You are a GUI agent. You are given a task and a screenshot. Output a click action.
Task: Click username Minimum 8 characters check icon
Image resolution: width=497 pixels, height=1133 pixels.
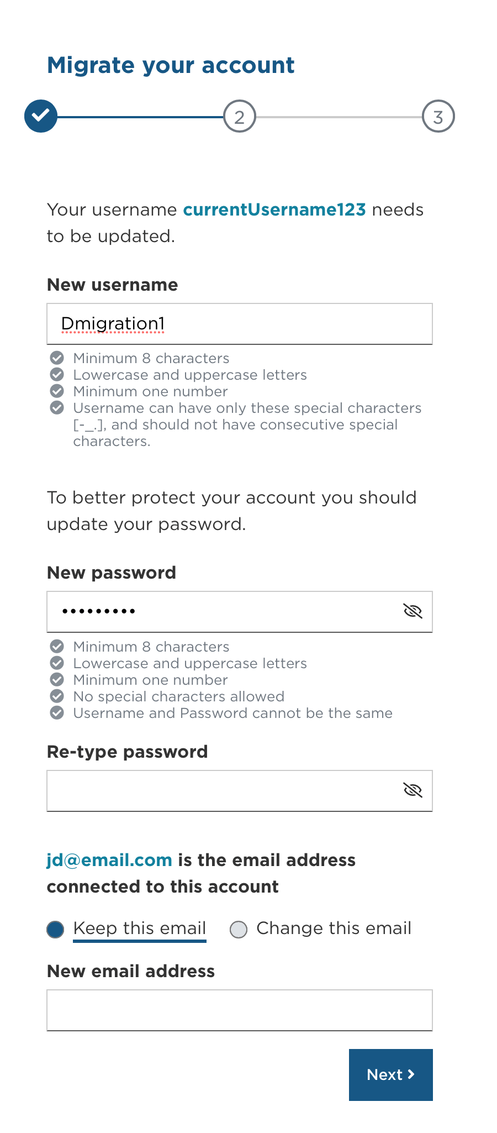pos(57,358)
